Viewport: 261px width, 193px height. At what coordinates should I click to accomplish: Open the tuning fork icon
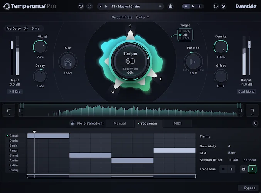point(255,124)
